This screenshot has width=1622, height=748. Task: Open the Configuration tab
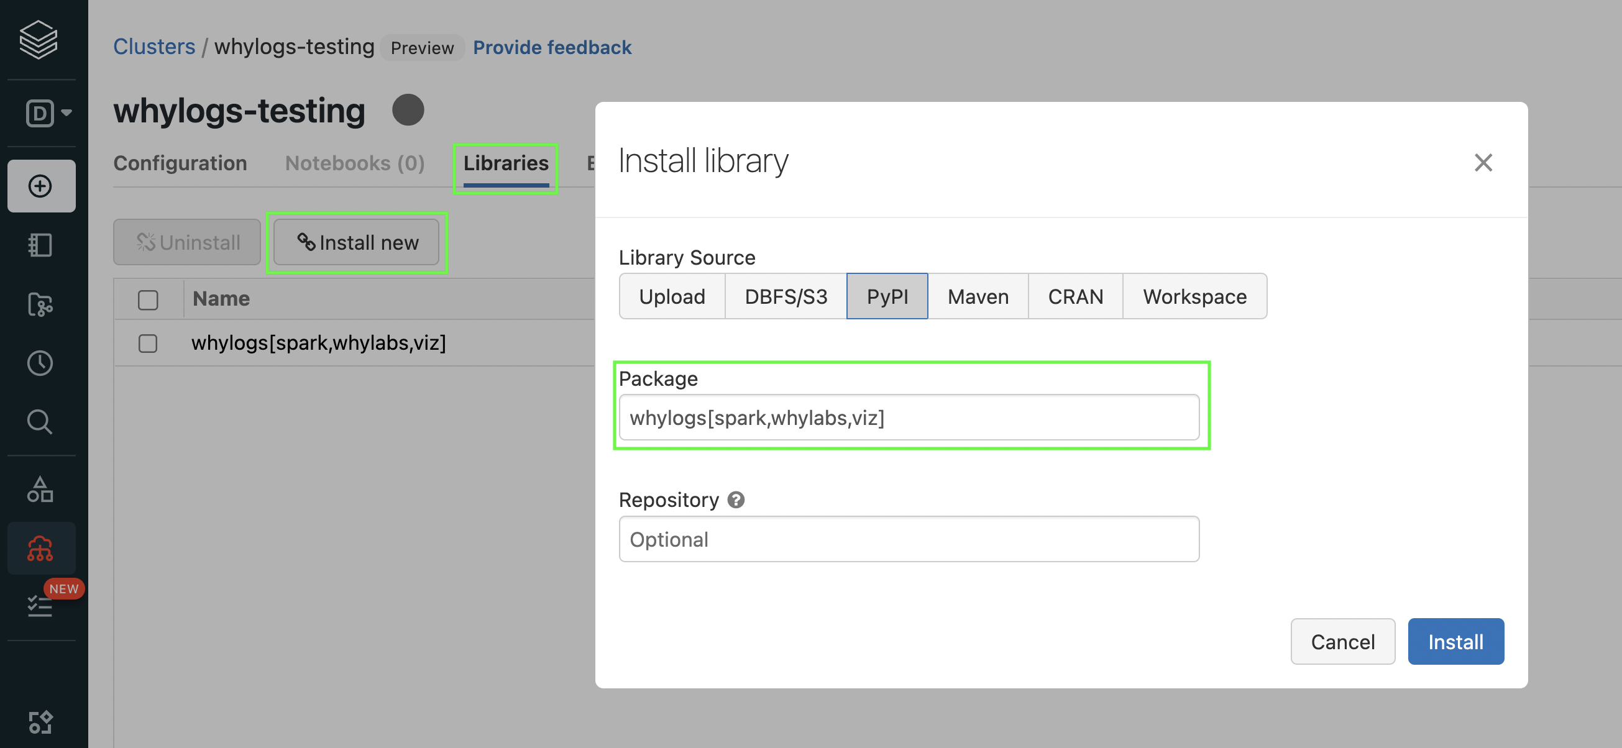(x=180, y=163)
